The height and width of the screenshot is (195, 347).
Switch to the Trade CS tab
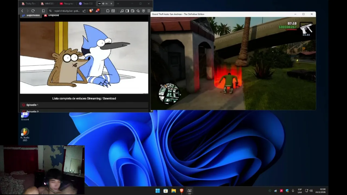[x=86, y=4]
